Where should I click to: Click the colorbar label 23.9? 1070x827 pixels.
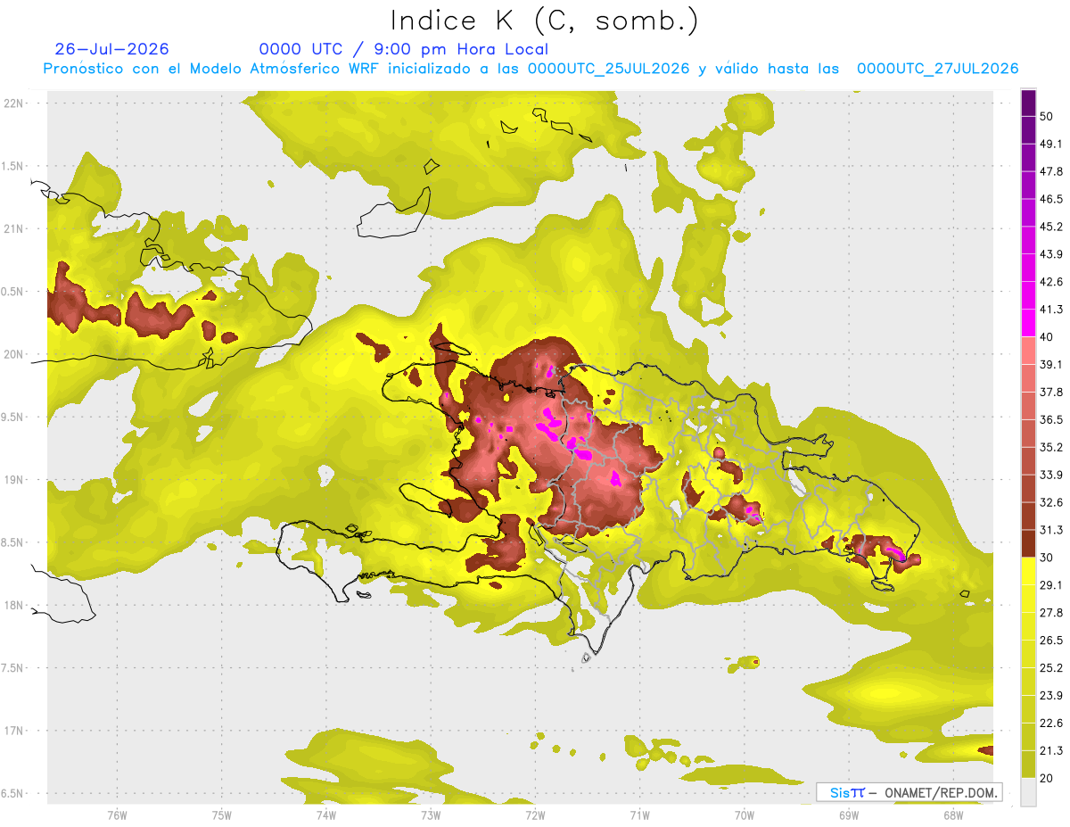click(1051, 695)
